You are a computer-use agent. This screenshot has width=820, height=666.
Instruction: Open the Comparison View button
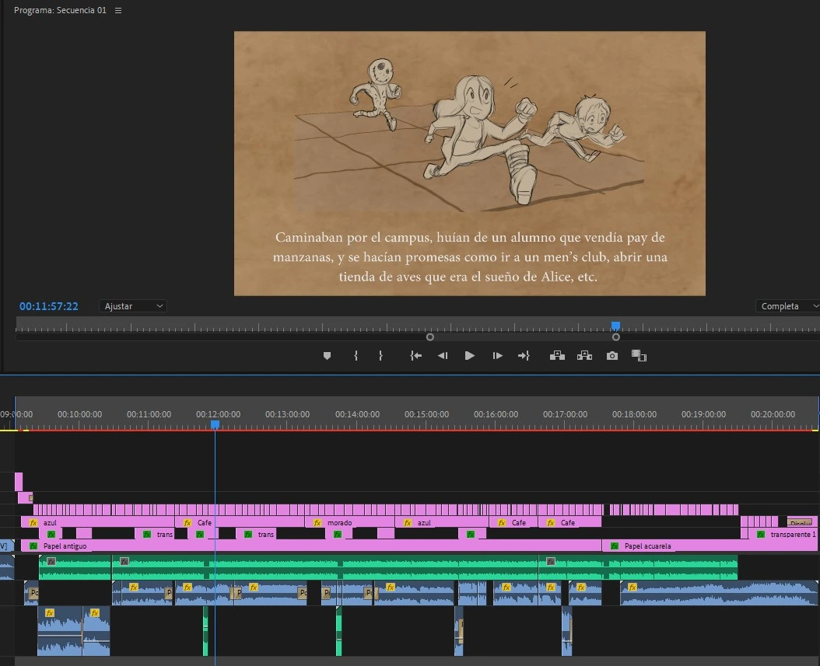pyautogui.click(x=640, y=355)
